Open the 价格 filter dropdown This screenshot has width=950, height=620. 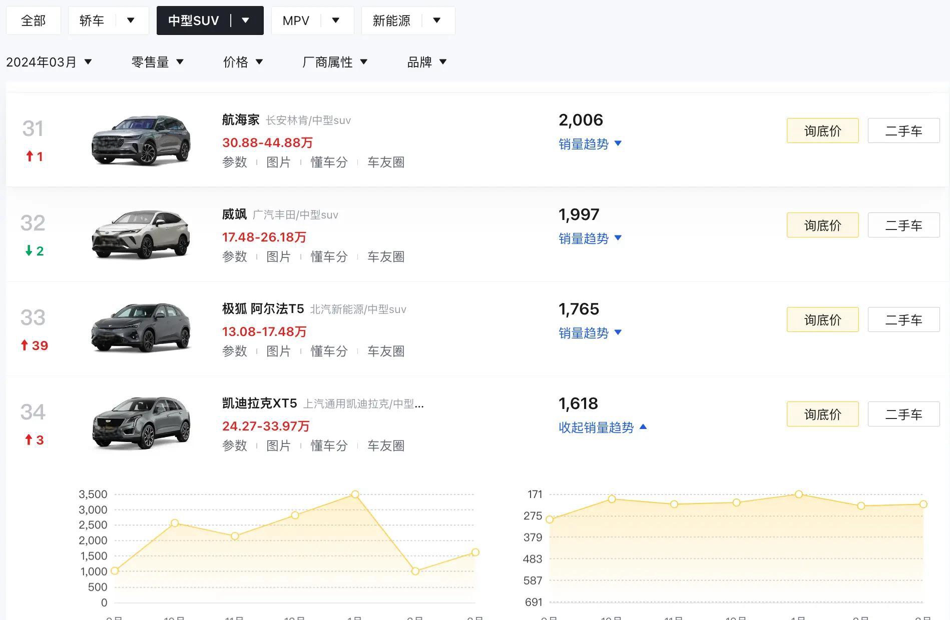click(243, 62)
